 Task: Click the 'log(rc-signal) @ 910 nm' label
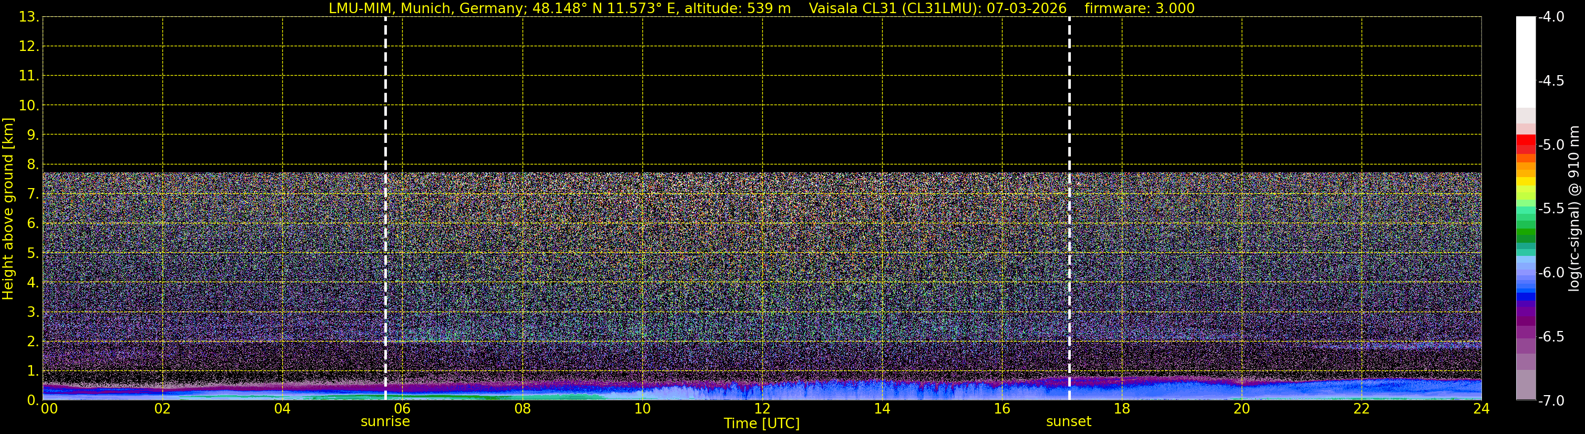1574,209
